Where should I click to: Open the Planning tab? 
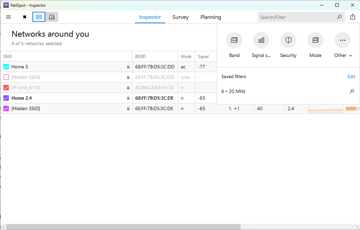point(210,17)
